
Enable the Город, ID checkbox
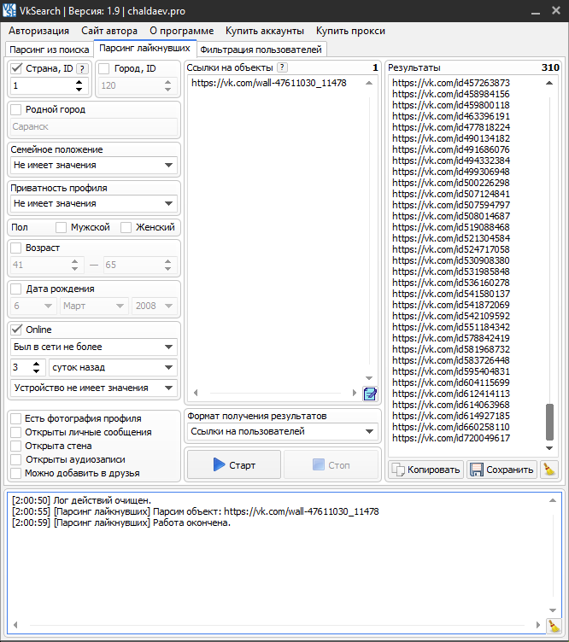(104, 68)
